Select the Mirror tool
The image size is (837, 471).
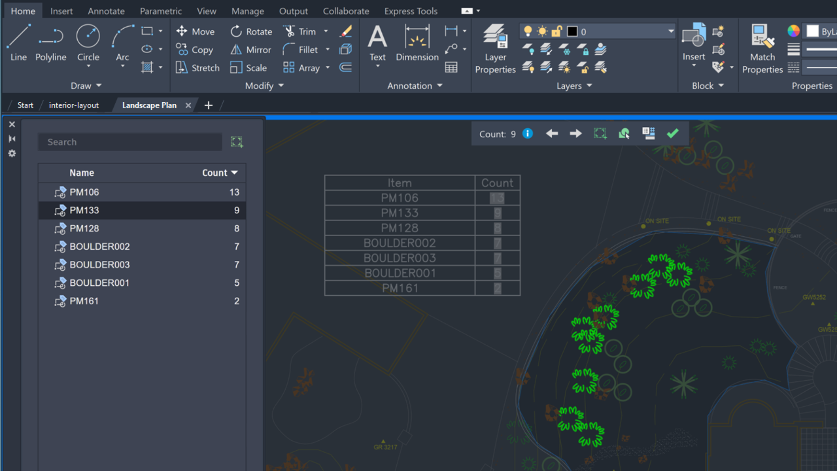[251, 49]
